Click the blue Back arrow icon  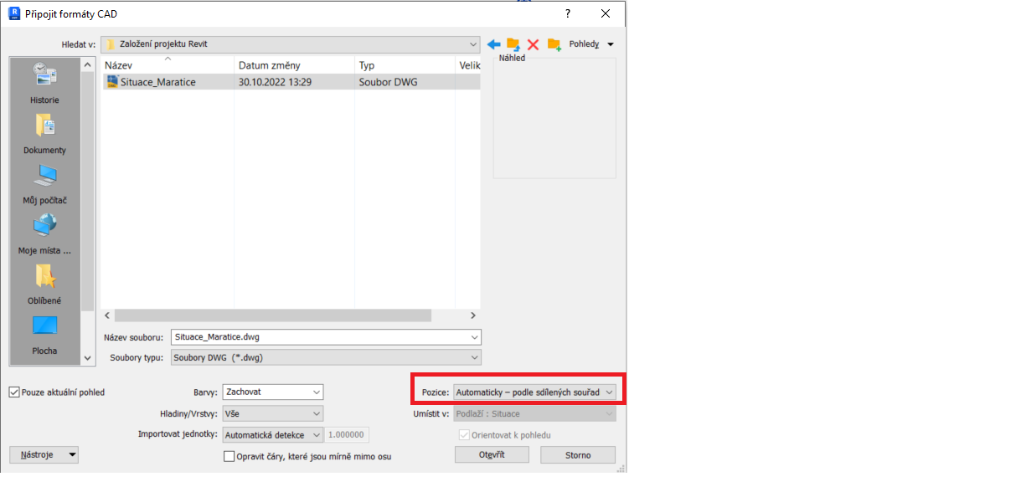tap(494, 44)
